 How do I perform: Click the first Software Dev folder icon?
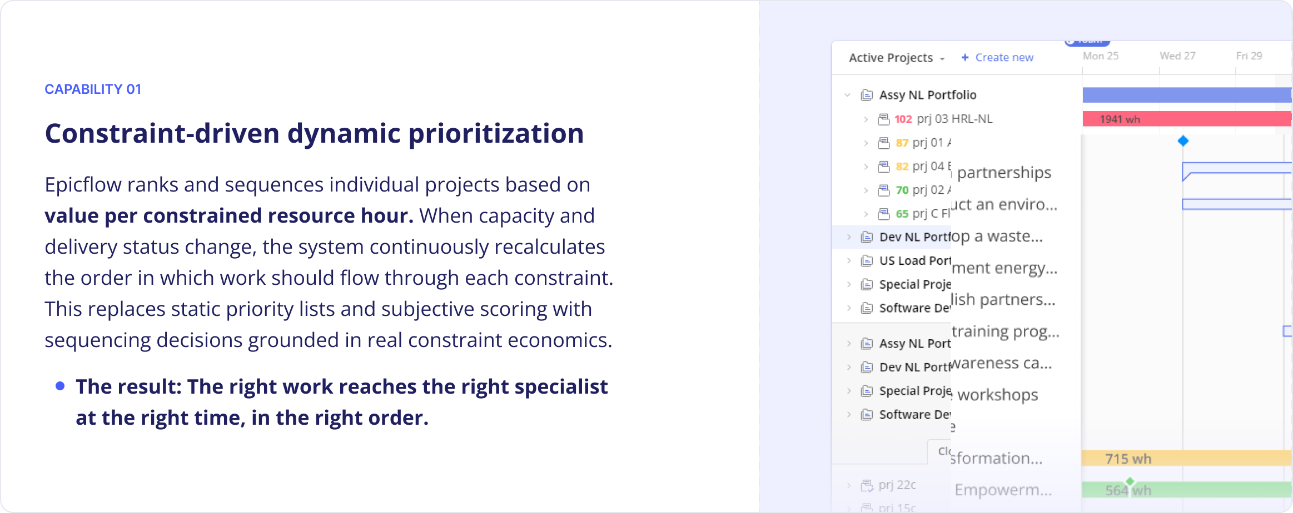tap(867, 308)
